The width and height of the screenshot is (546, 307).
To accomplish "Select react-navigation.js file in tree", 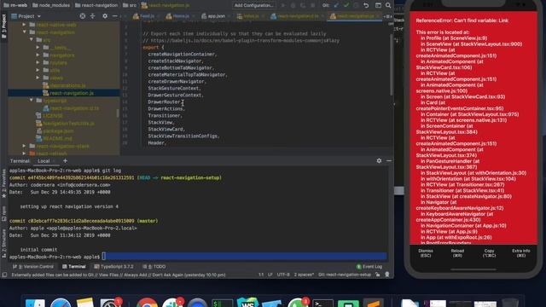I will tap(68, 93).
